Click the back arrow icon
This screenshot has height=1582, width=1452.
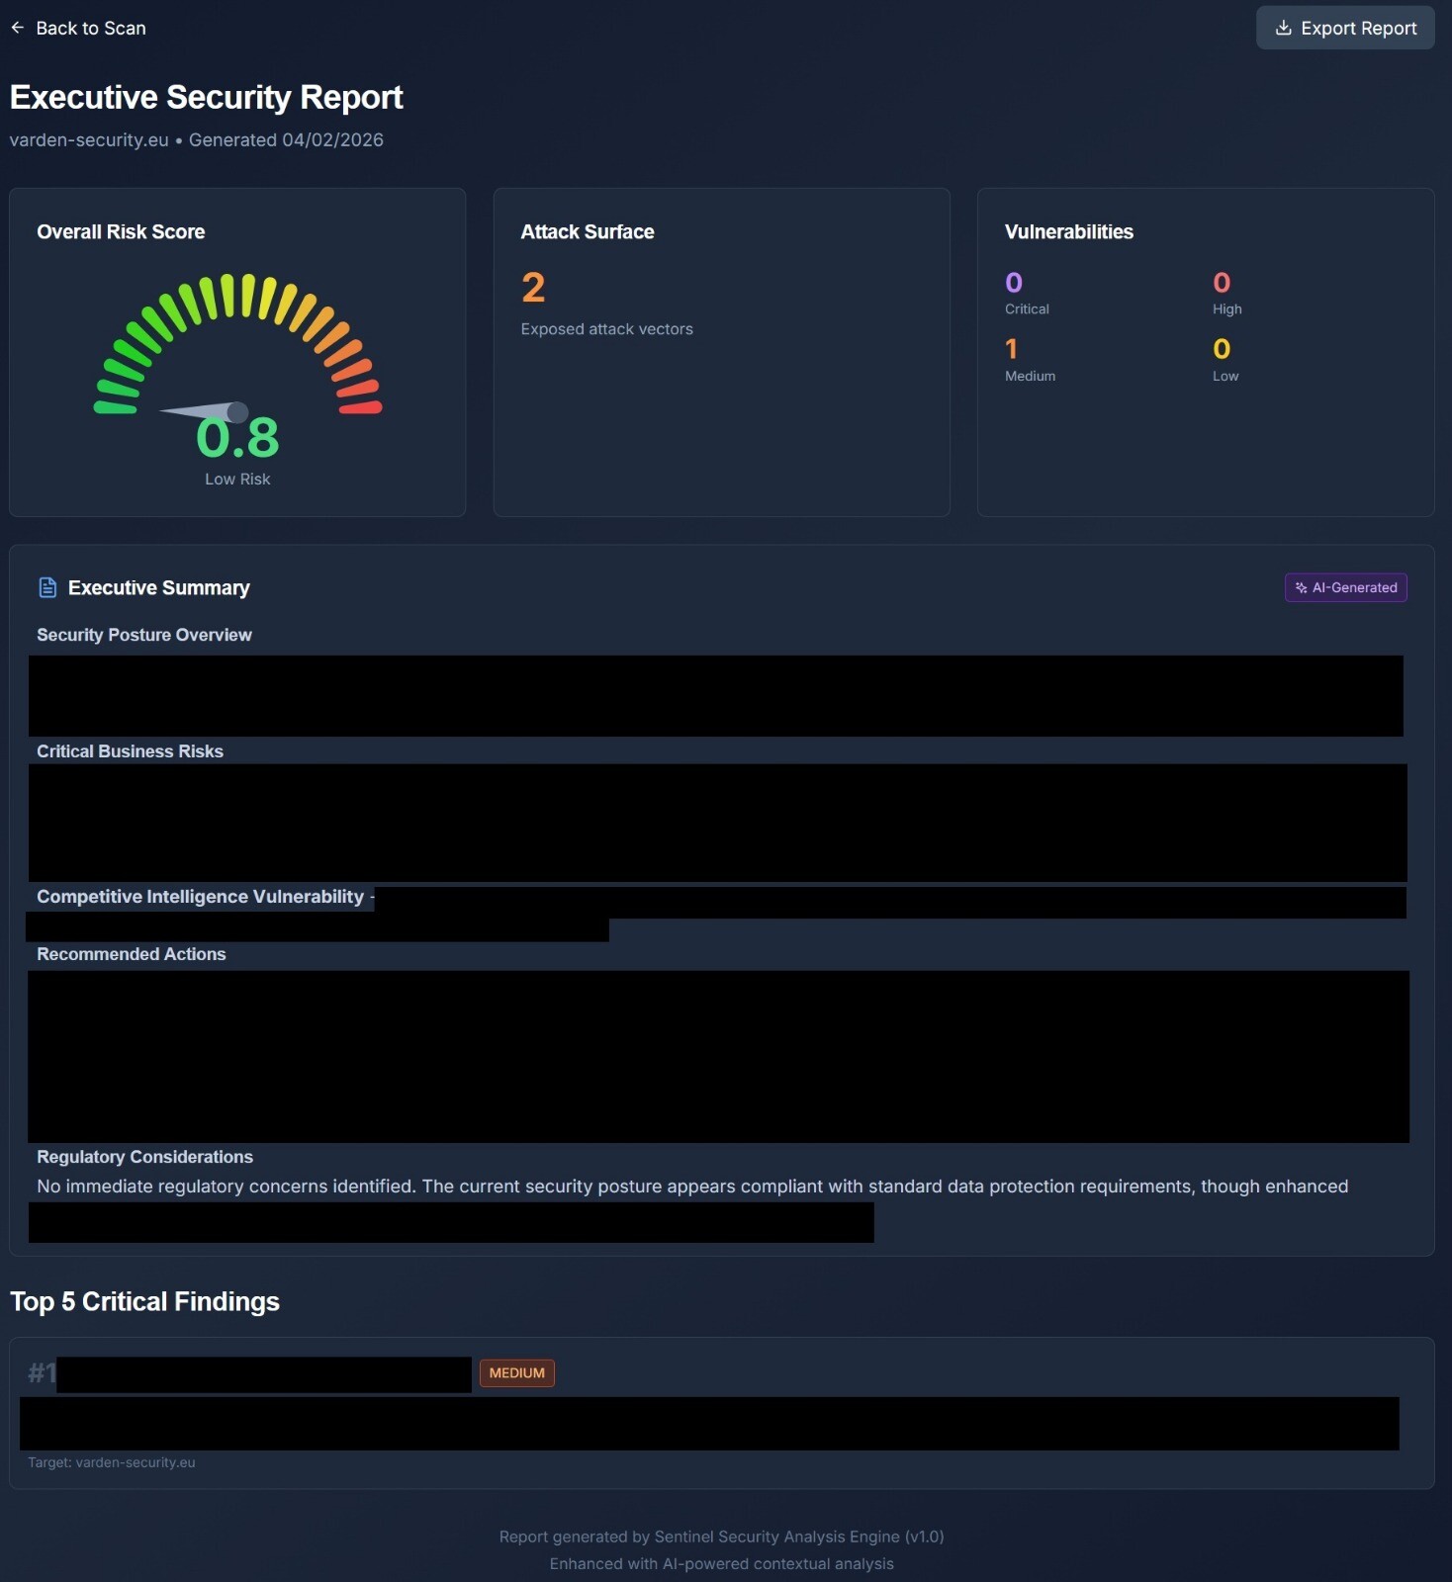(x=18, y=28)
